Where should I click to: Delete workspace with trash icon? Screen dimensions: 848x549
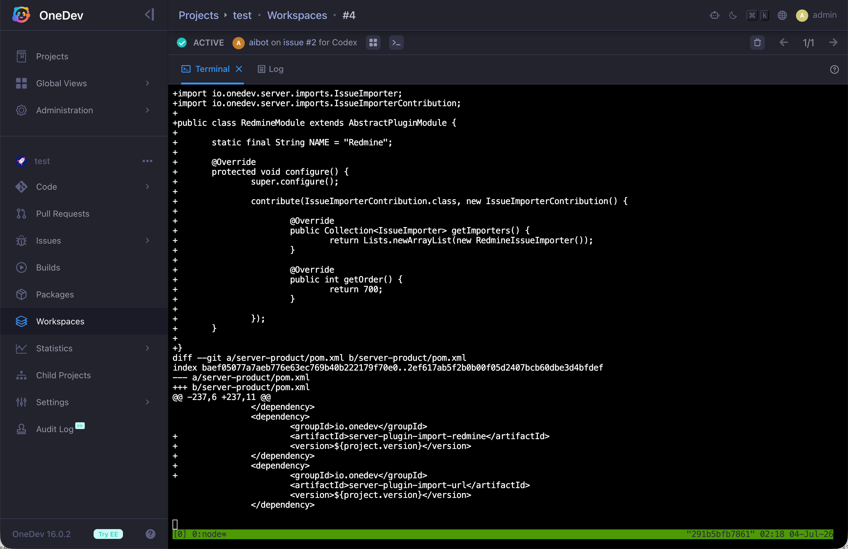pyautogui.click(x=757, y=43)
